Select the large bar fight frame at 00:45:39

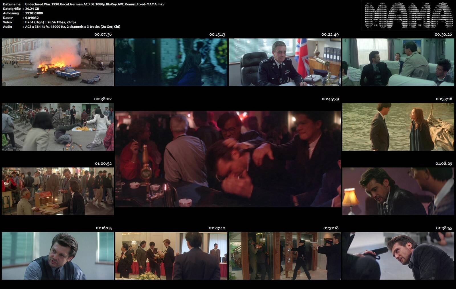[x=228, y=159]
